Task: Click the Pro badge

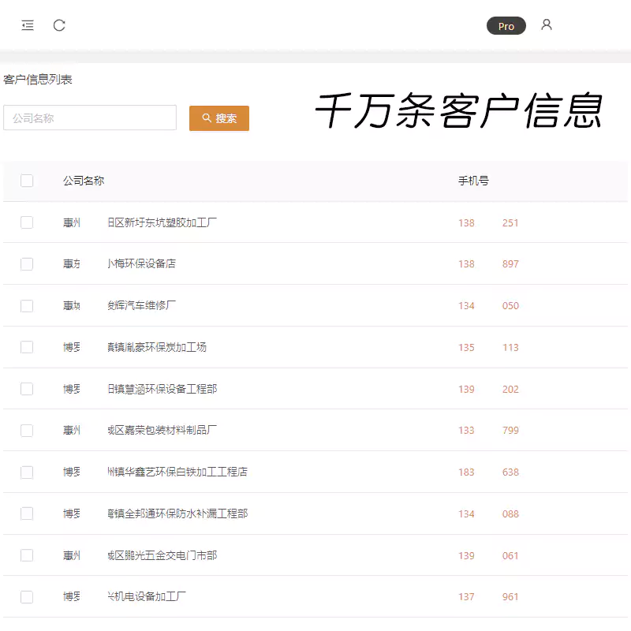Action: [506, 26]
